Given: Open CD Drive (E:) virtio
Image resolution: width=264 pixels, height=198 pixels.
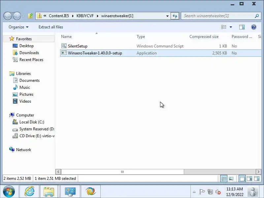Looking at the screenshot, I should pyautogui.click(x=37, y=136).
